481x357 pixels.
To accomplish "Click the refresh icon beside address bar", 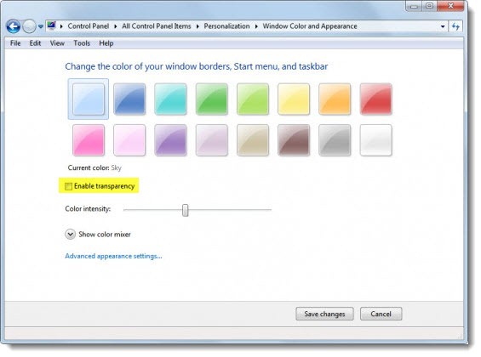I will click(455, 26).
